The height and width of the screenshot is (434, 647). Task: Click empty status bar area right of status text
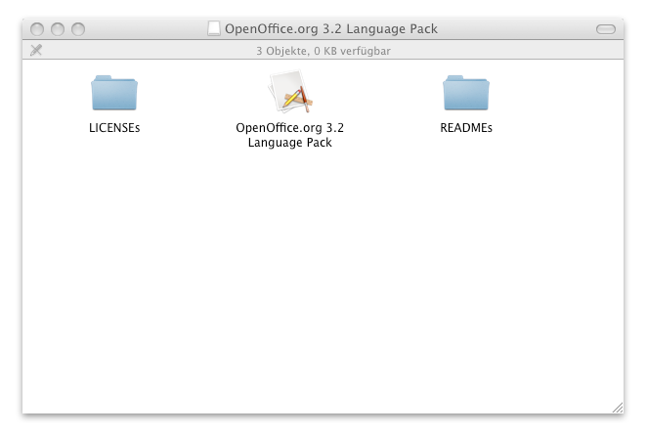coord(508,50)
